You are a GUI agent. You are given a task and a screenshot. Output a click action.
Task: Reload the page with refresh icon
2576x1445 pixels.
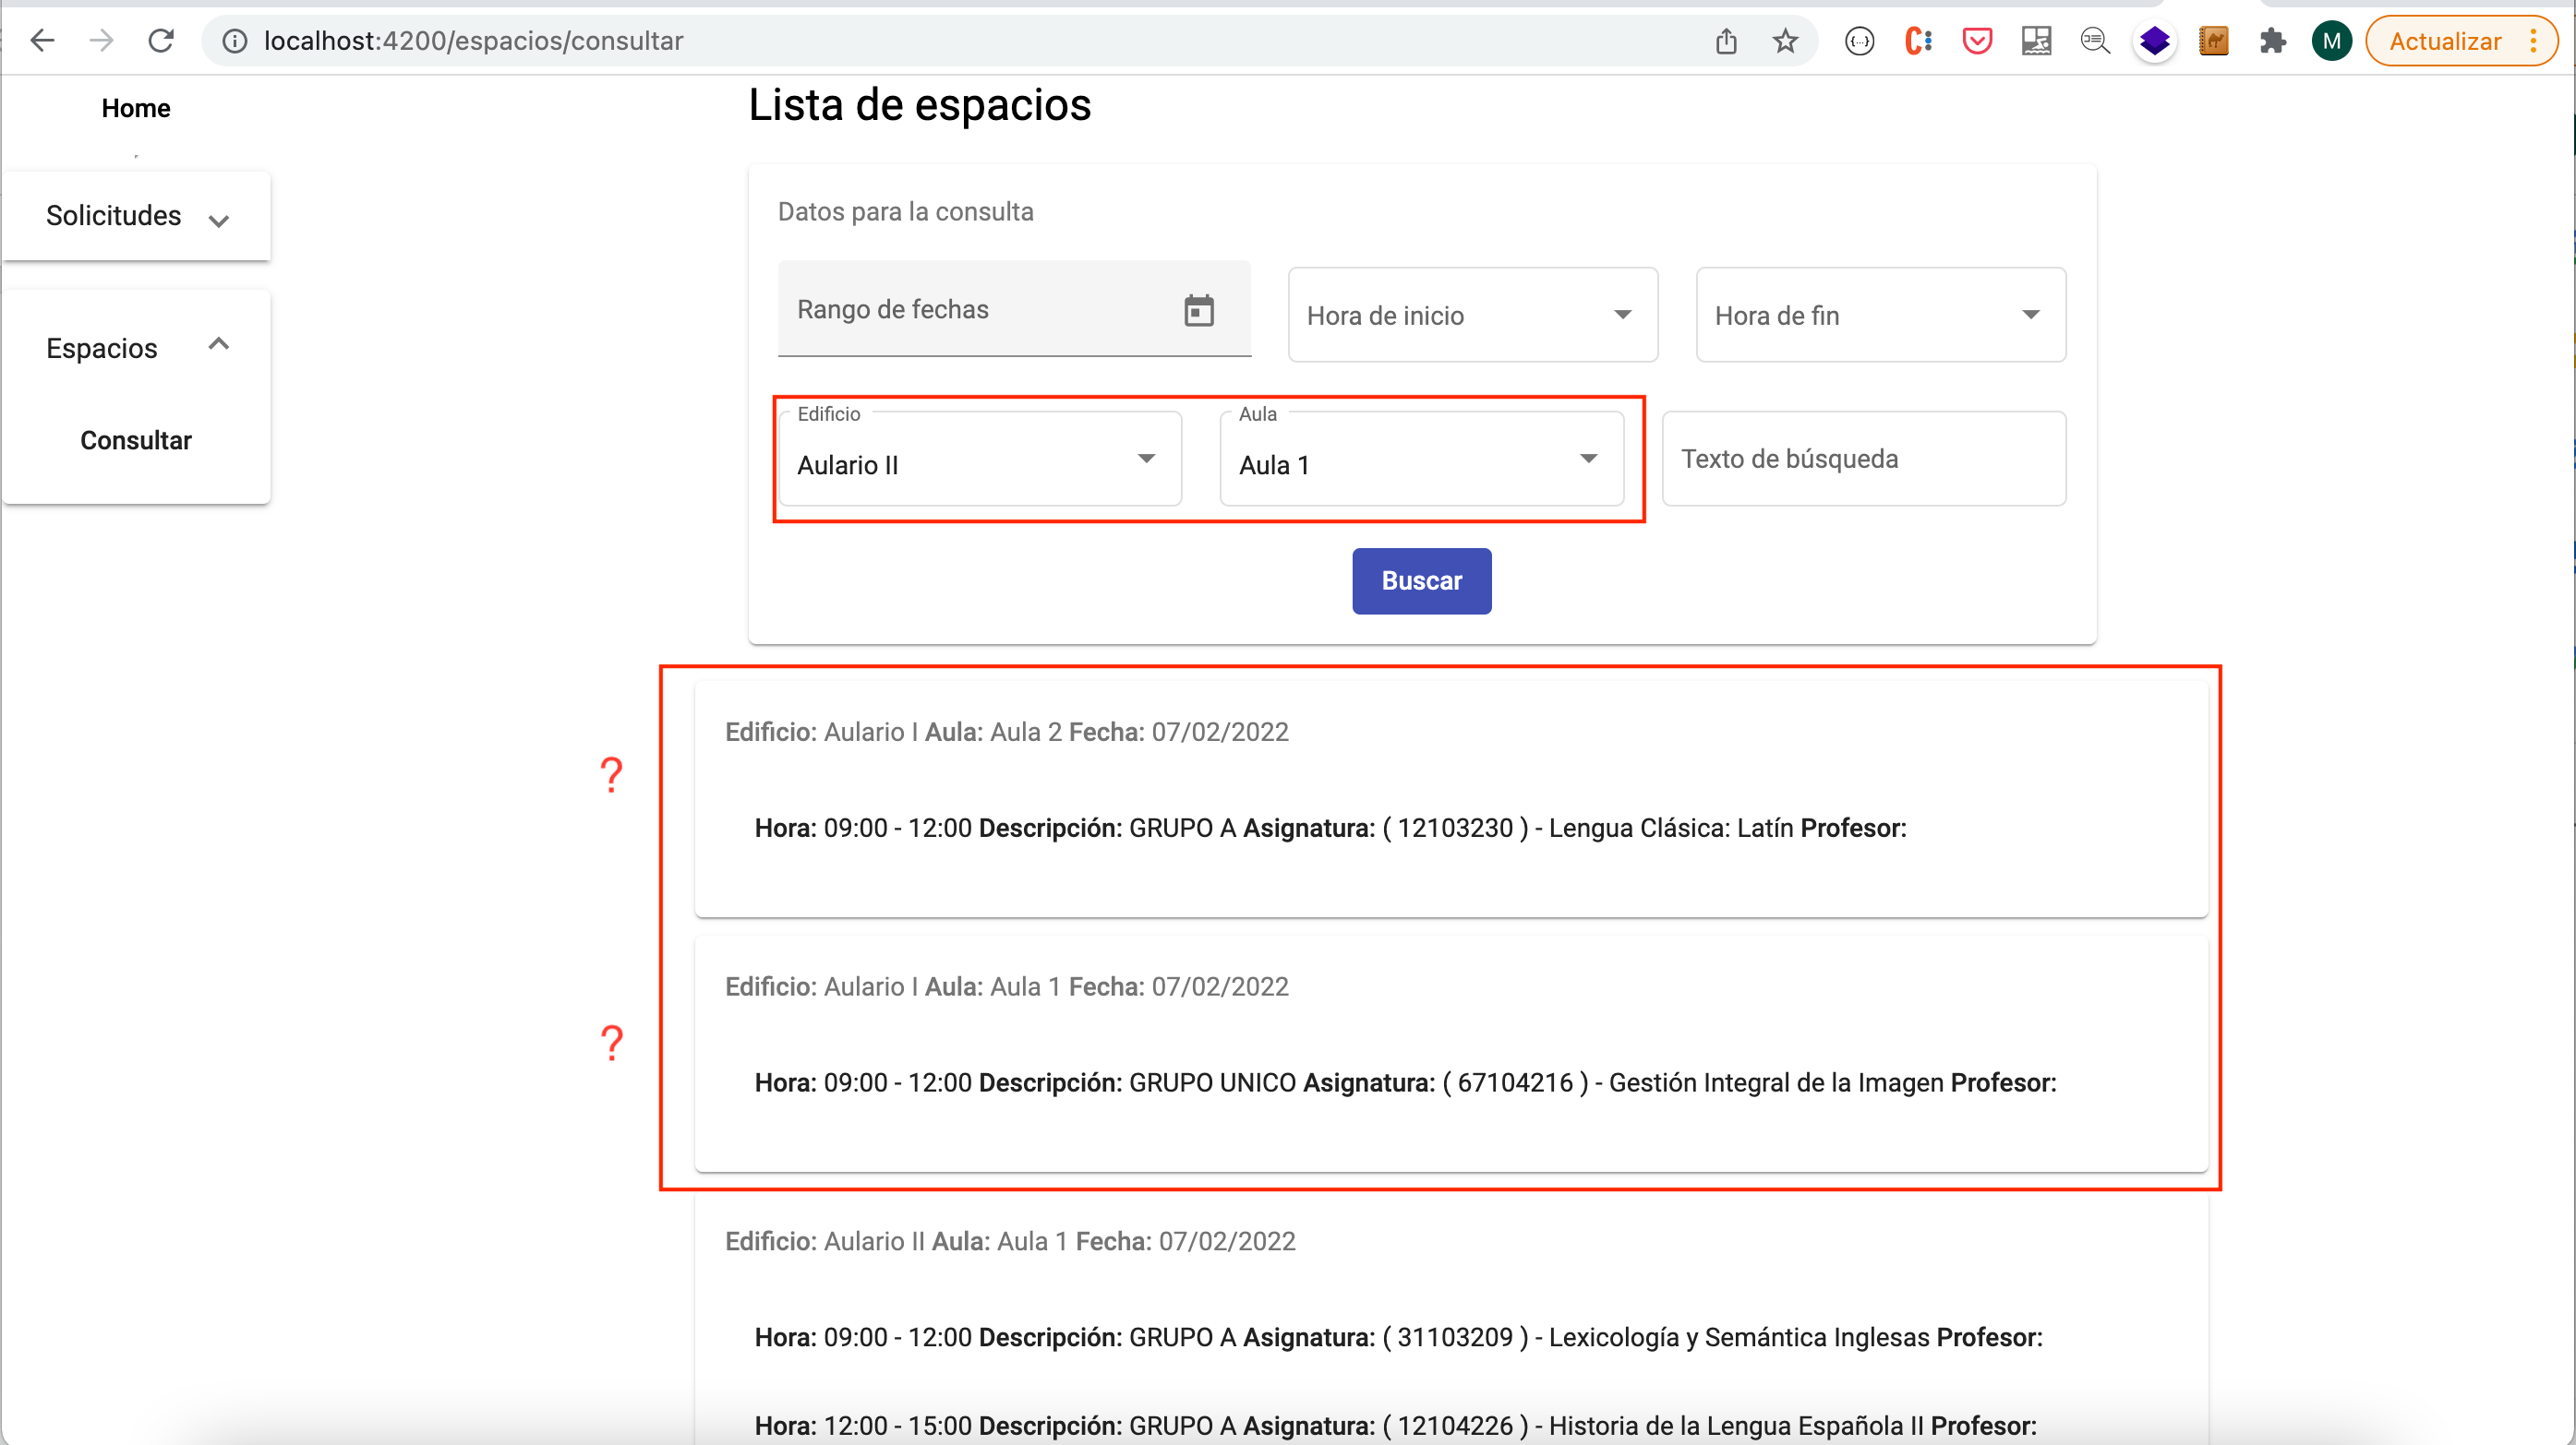click(x=161, y=41)
